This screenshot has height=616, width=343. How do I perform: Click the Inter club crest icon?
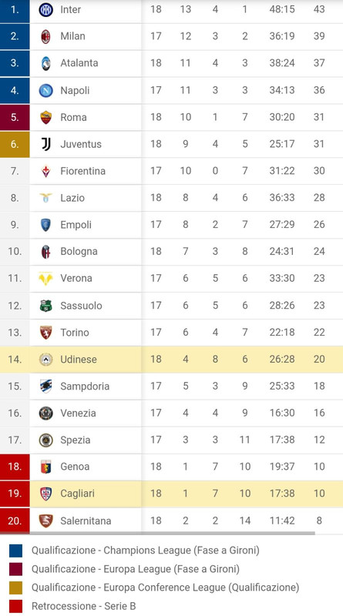pyautogui.click(x=46, y=9)
